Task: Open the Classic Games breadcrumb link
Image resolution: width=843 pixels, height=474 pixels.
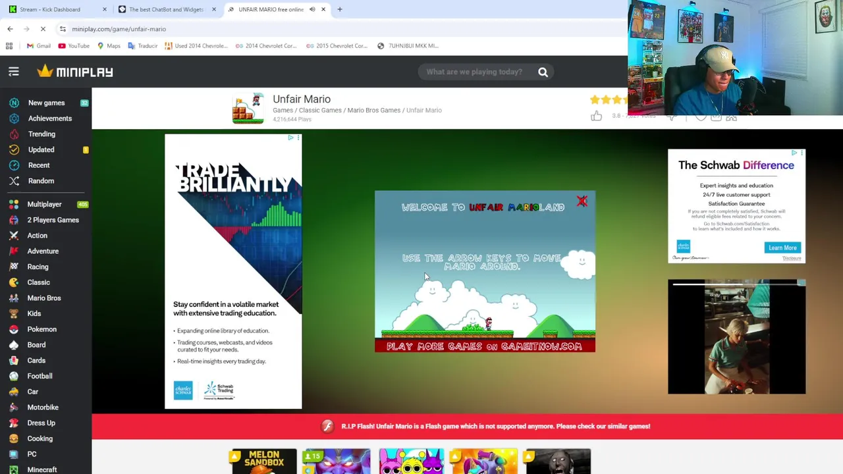Action: tap(320, 110)
